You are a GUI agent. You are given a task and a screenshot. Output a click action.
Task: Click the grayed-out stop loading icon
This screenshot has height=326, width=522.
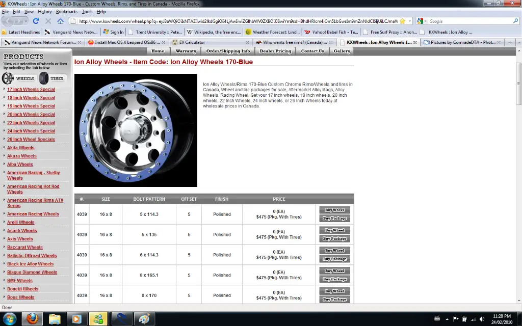[48, 21]
